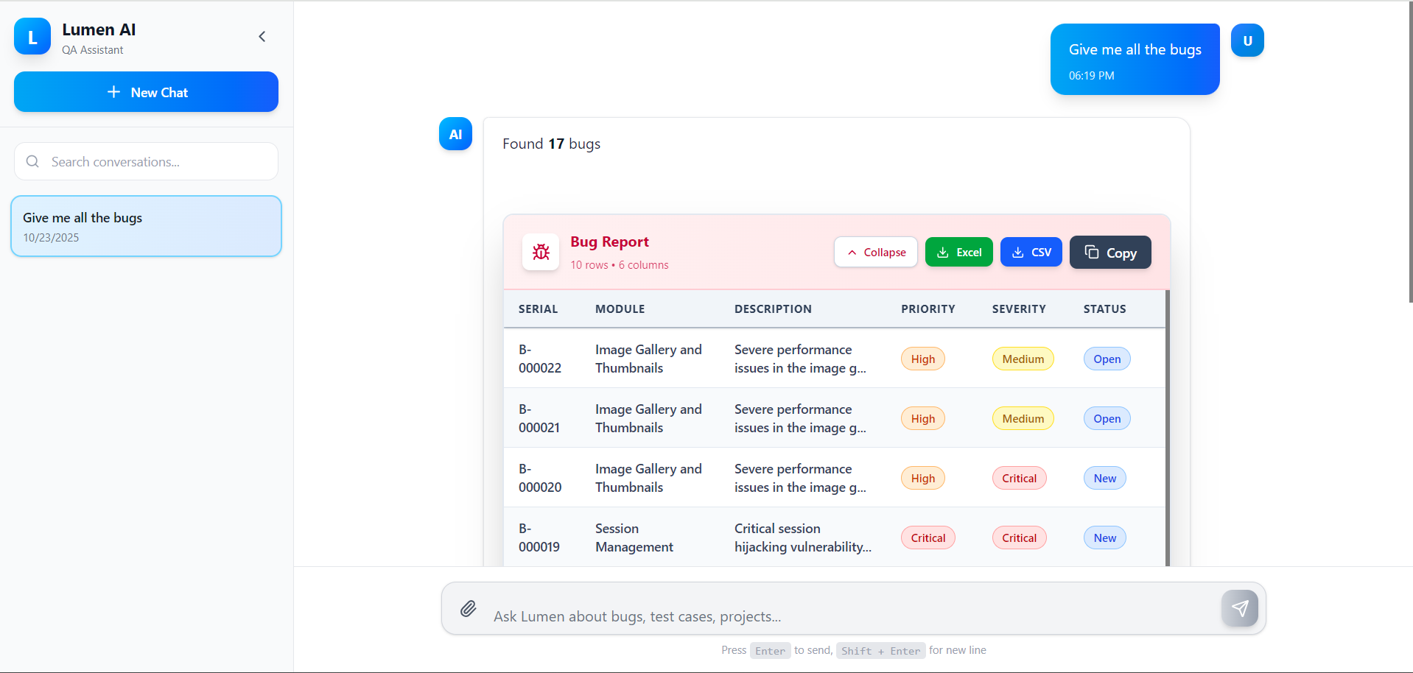Collapse the Bug Report table
Viewport: 1413px width, 673px height.
click(x=875, y=252)
